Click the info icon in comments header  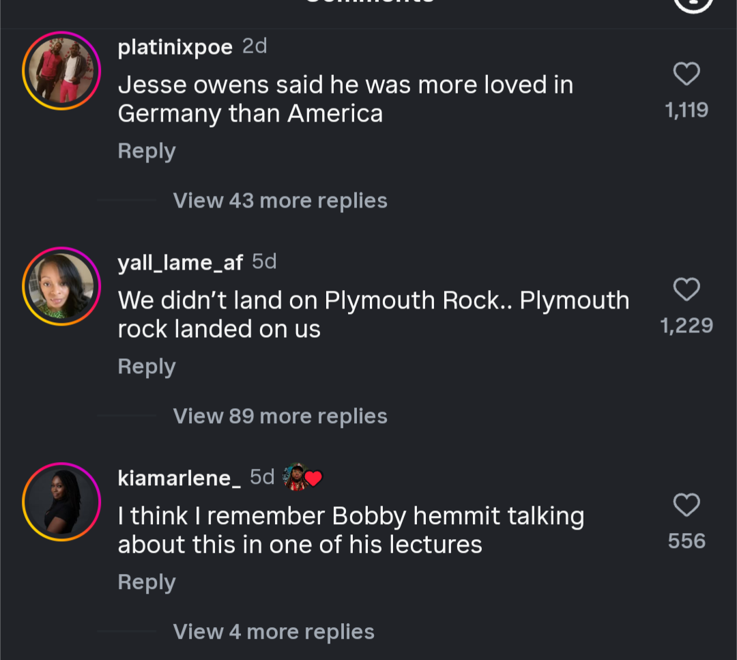693,4
